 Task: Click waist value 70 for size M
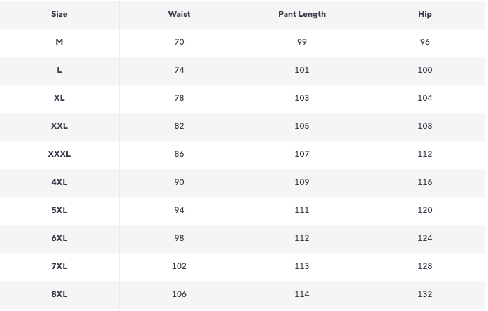tap(180, 42)
